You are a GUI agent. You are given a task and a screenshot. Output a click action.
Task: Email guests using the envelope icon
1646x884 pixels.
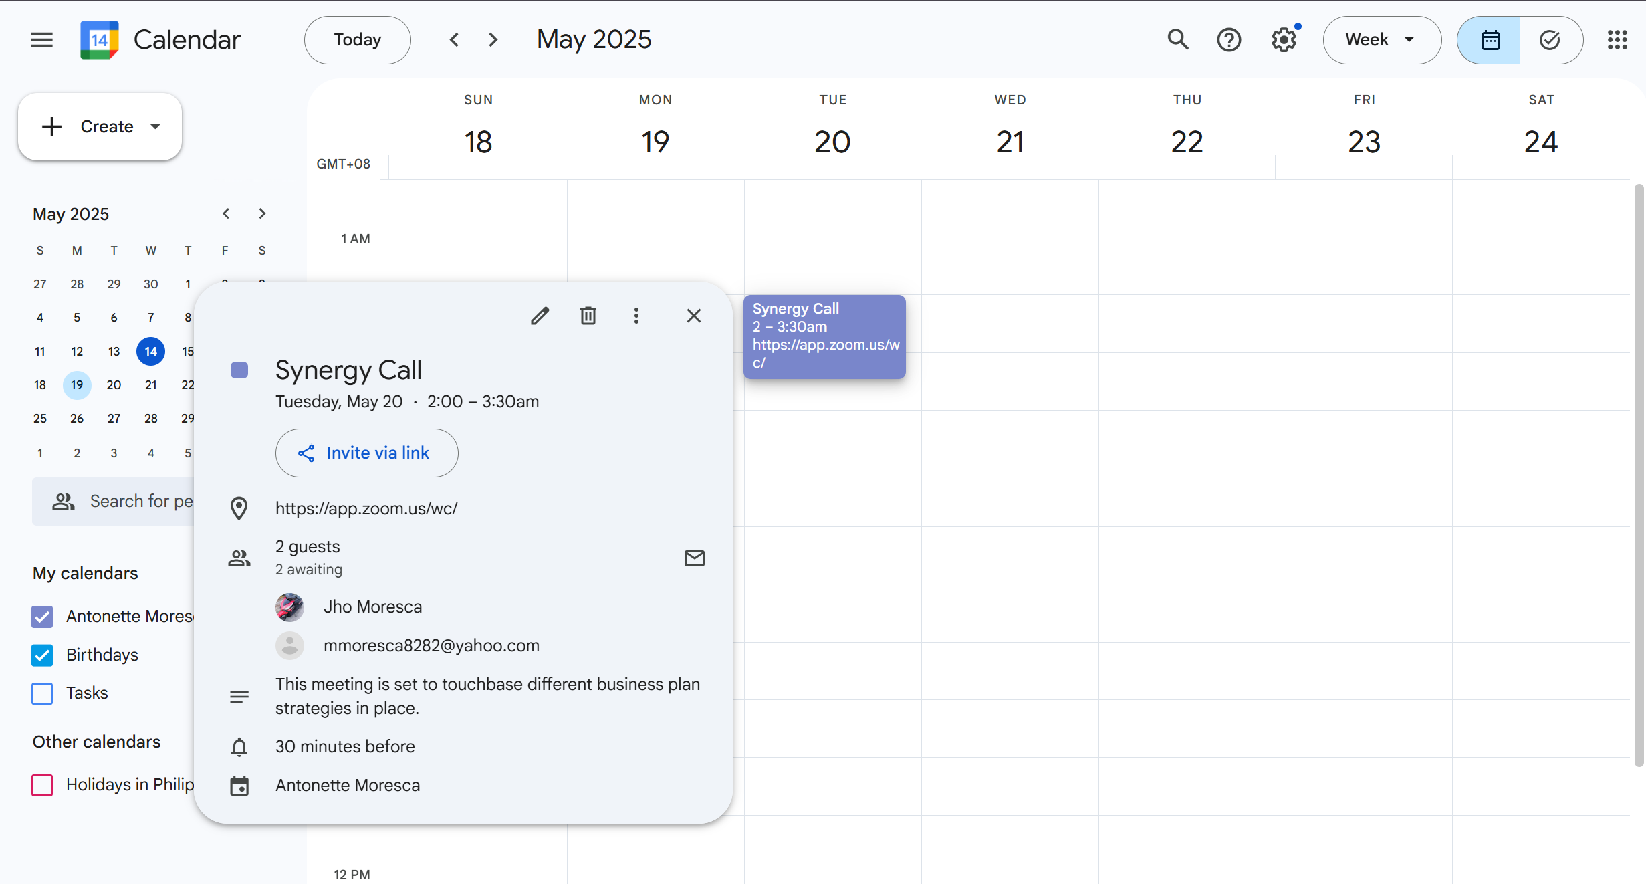694,558
